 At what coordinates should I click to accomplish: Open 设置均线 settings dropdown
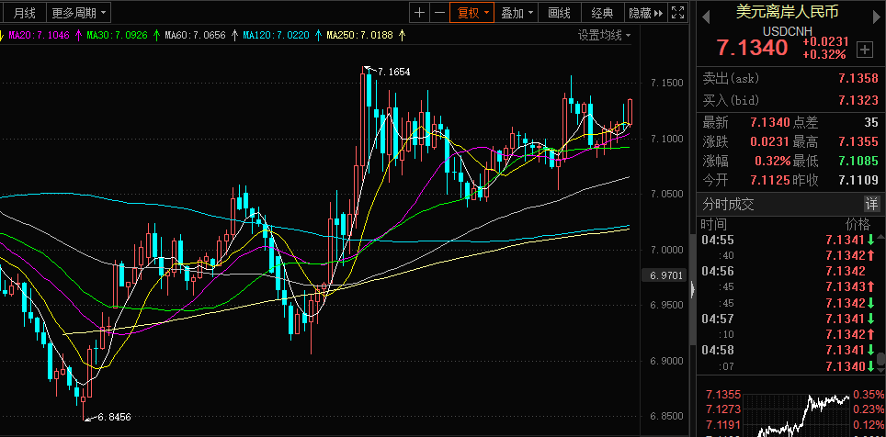pyautogui.click(x=605, y=35)
